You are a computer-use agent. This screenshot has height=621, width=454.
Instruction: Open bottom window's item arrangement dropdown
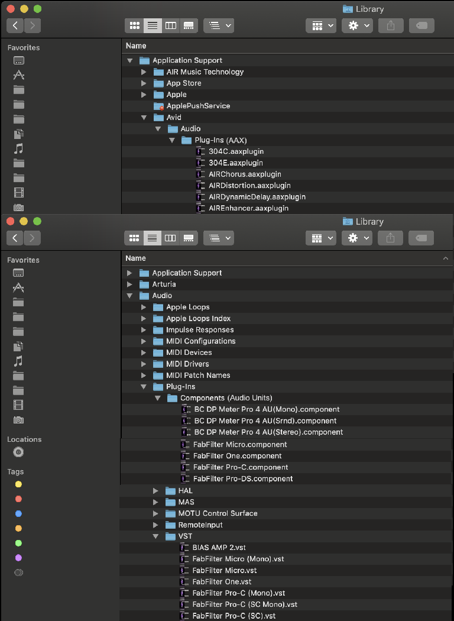point(320,238)
